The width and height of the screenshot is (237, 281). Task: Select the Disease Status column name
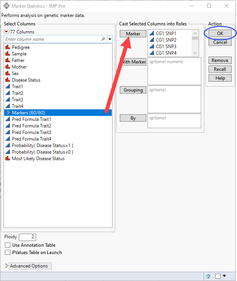click(26, 80)
